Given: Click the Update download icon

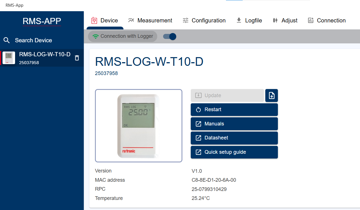Looking at the screenshot, I should click(199, 95).
